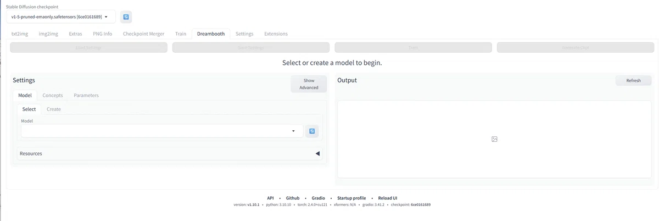Click the v1.10.1 version link
659x221 pixels.
pos(253,205)
